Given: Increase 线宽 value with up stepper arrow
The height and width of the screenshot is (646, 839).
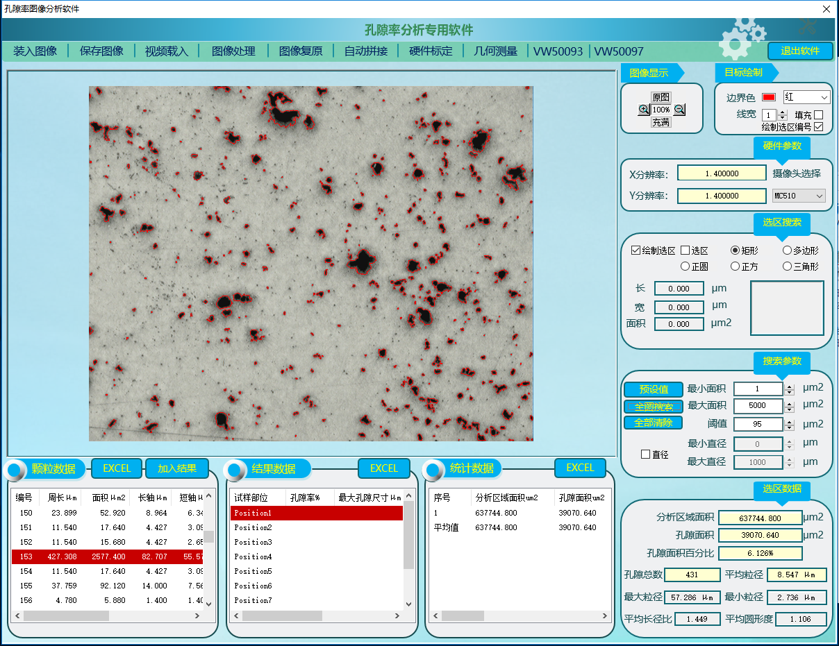Looking at the screenshot, I should point(783,112).
